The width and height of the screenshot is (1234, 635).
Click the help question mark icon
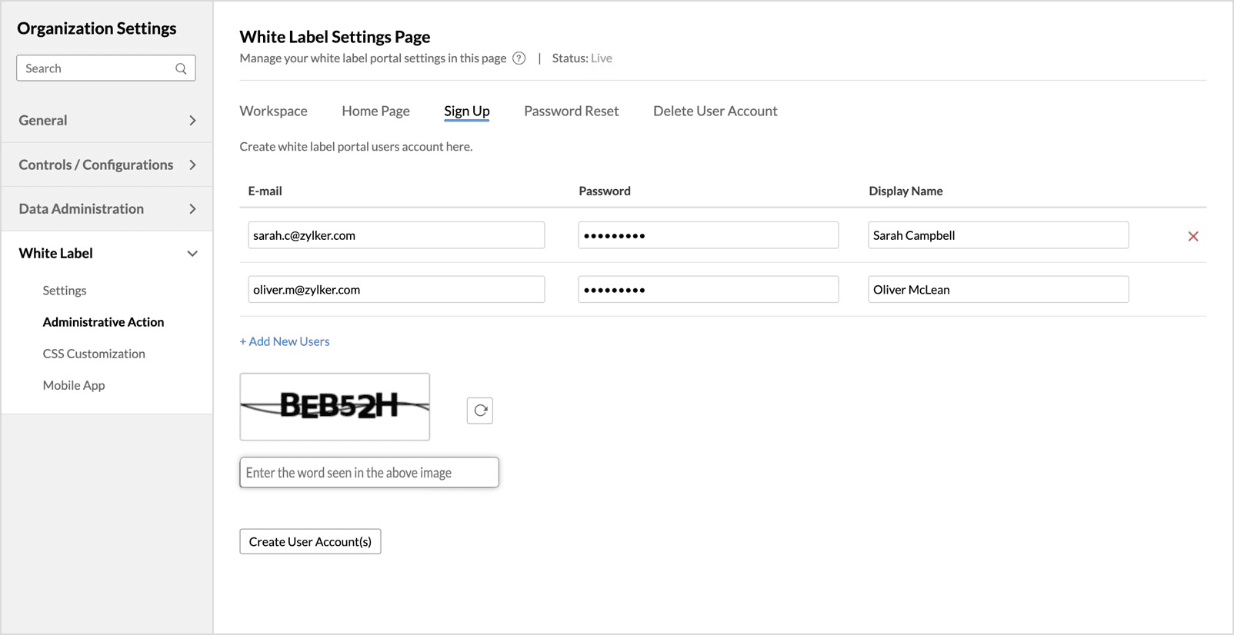pos(519,58)
